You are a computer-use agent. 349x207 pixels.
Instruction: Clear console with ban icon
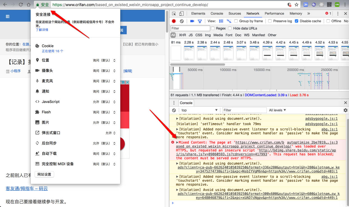tap(174, 110)
